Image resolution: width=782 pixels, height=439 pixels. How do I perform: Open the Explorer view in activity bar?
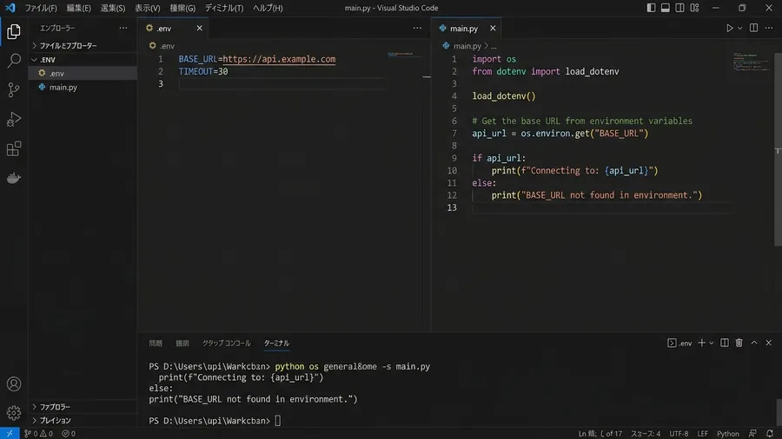click(x=13, y=31)
